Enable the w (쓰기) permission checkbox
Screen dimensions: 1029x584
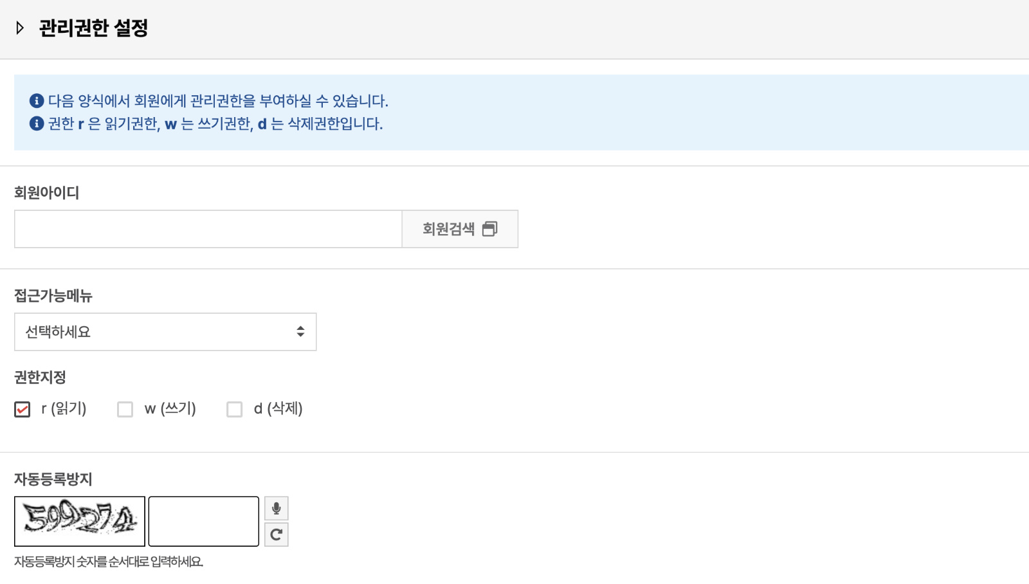125,409
